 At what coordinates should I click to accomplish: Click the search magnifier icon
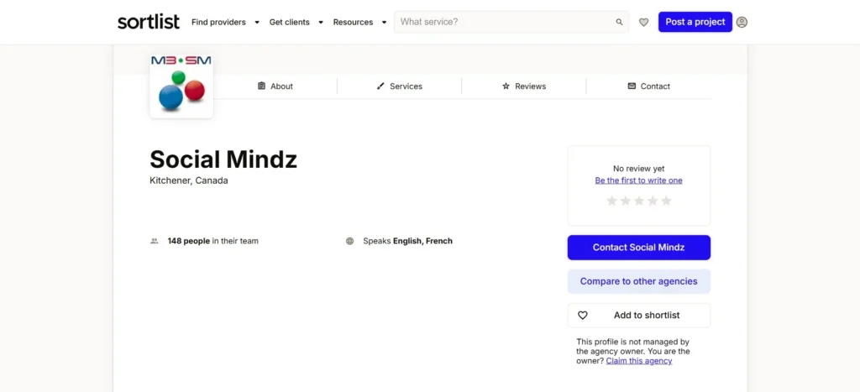coord(619,22)
